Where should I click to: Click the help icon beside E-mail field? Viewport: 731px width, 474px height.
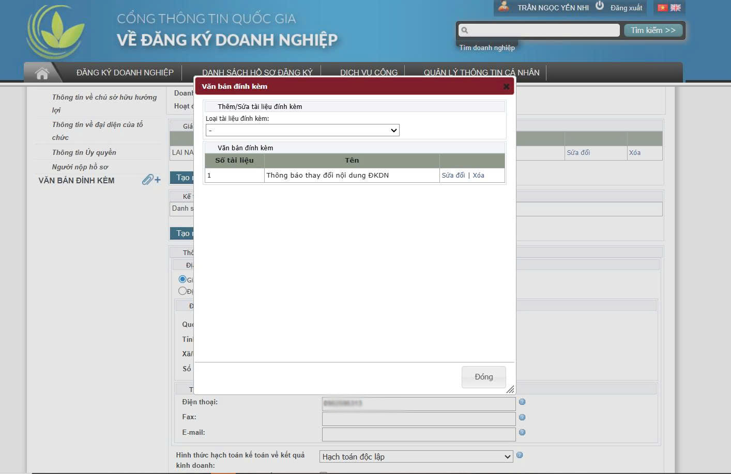coord(522,433)
